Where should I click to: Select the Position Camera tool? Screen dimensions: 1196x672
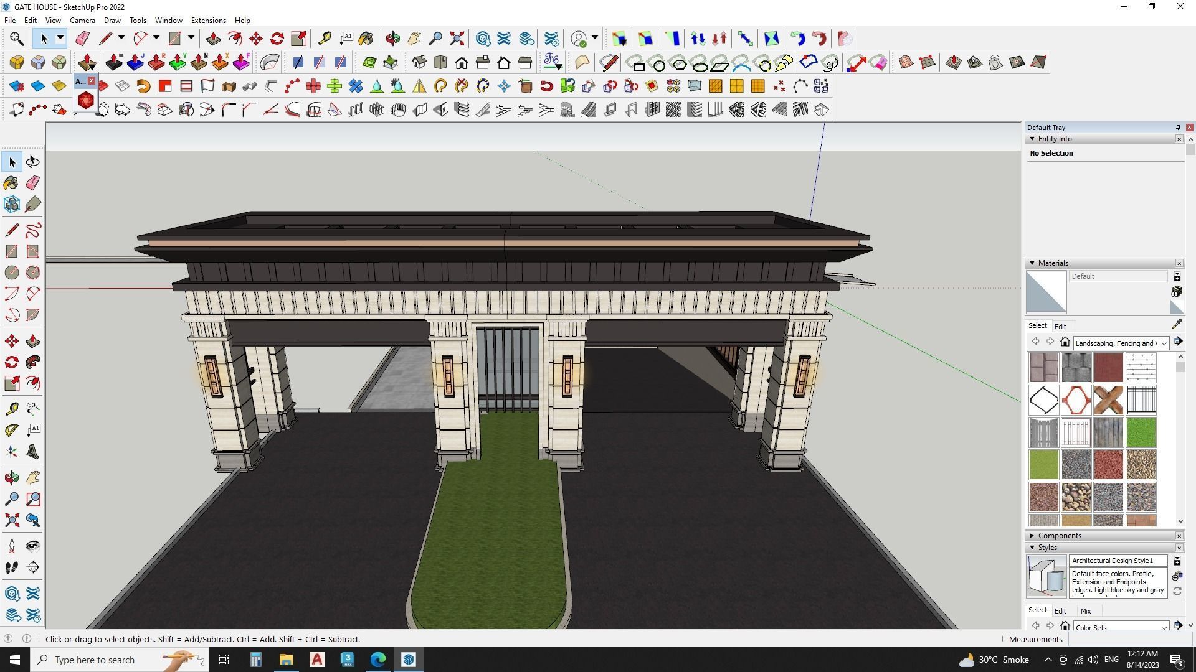[x=11, y=546]
